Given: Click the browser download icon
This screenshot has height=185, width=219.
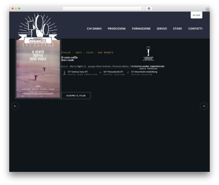Looking at the screenshot, I should [x=149, y=8].
